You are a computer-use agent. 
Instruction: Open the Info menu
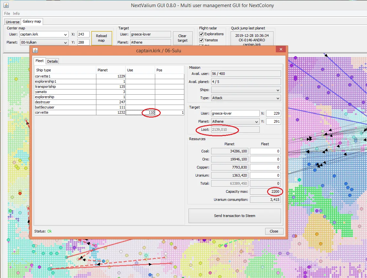16,14
